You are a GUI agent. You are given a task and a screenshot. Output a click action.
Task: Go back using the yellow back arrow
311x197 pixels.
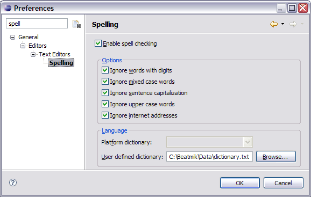coord(274,24)
